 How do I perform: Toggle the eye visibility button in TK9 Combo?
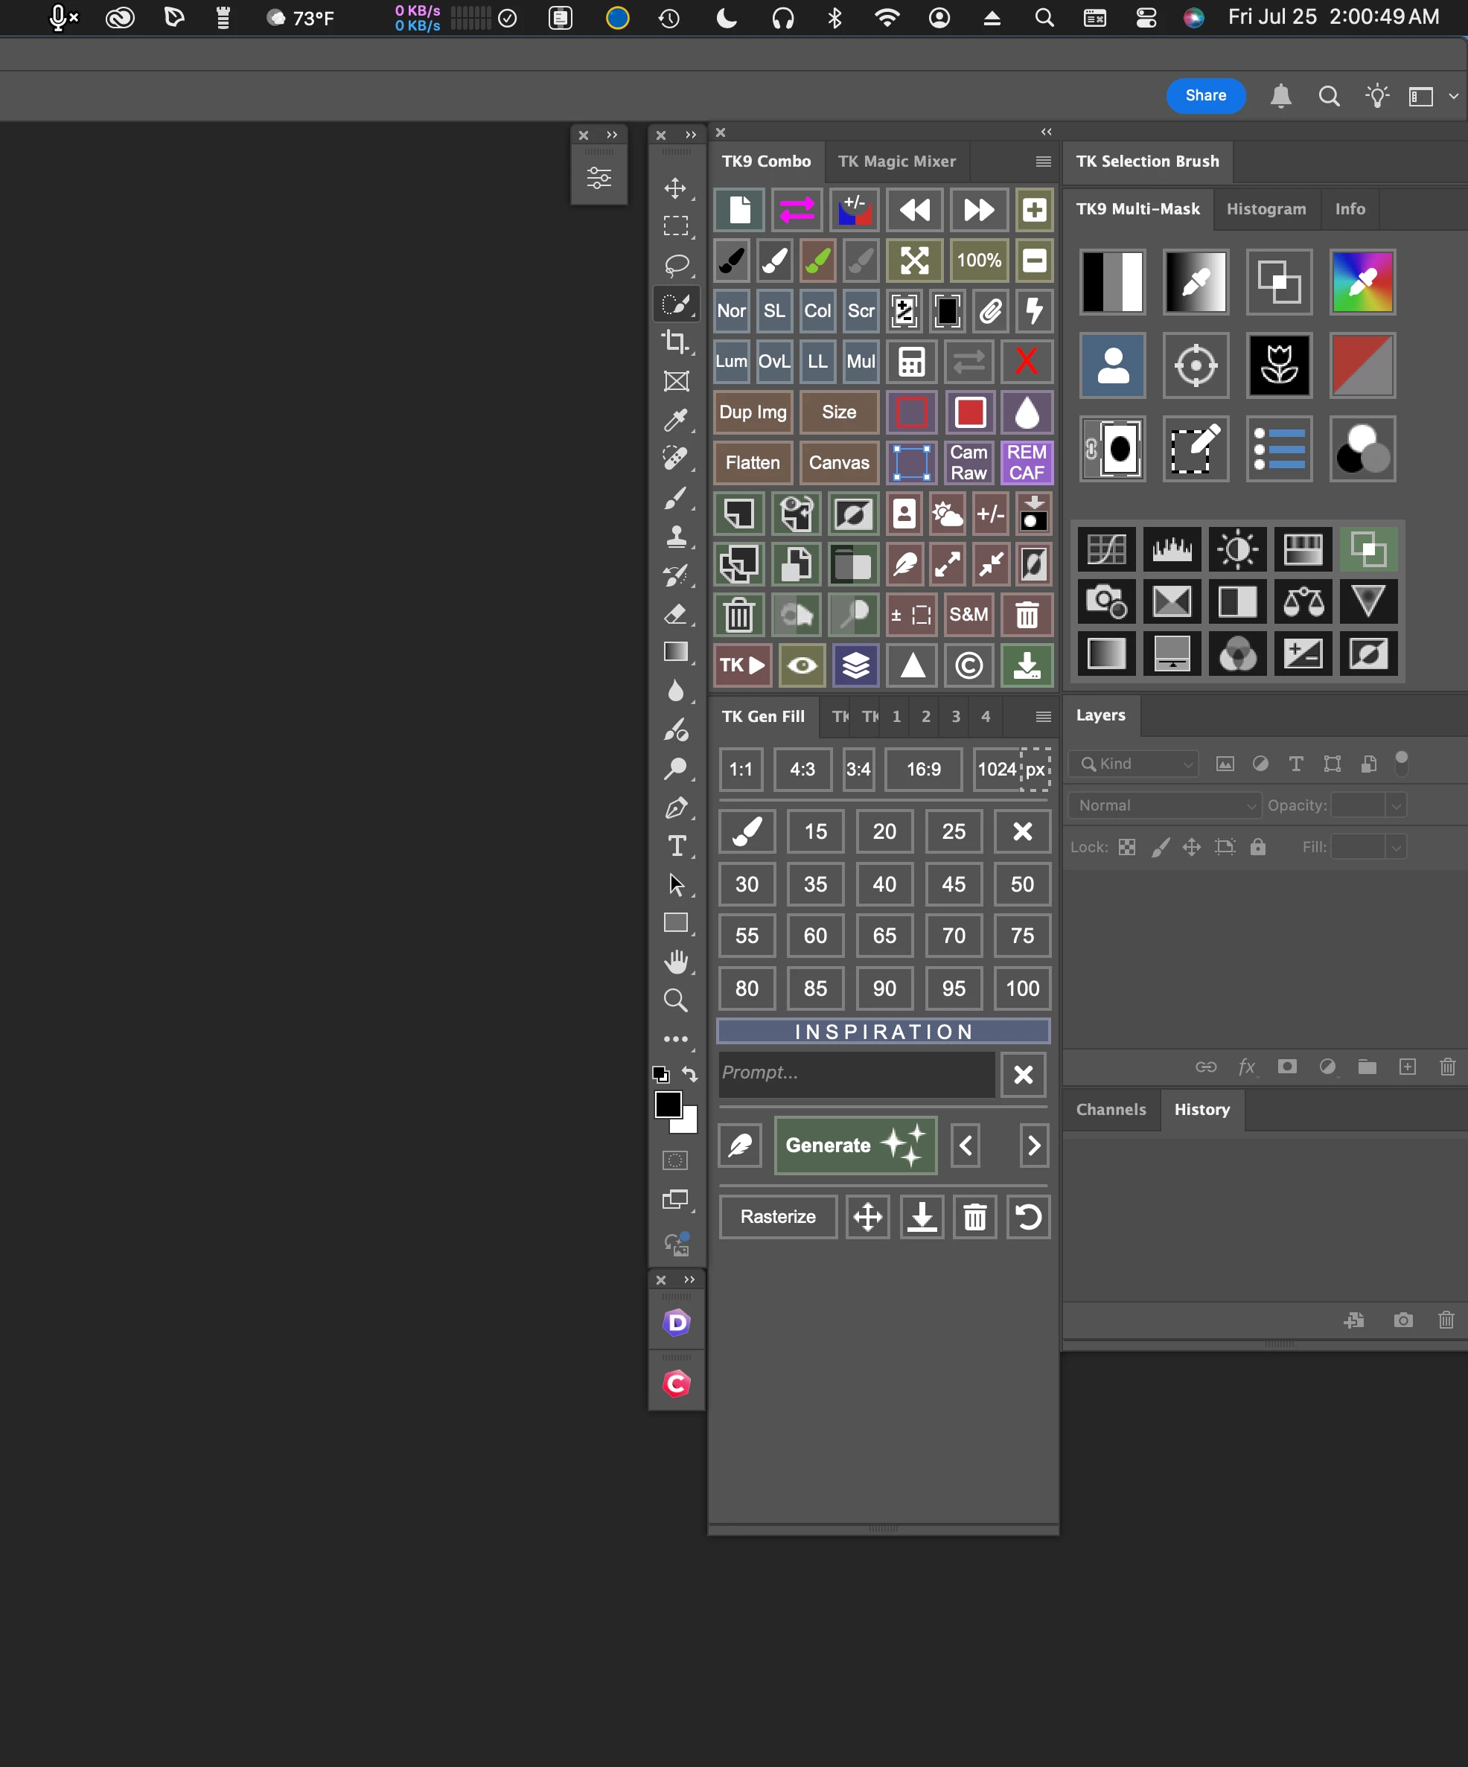point(801,665)
